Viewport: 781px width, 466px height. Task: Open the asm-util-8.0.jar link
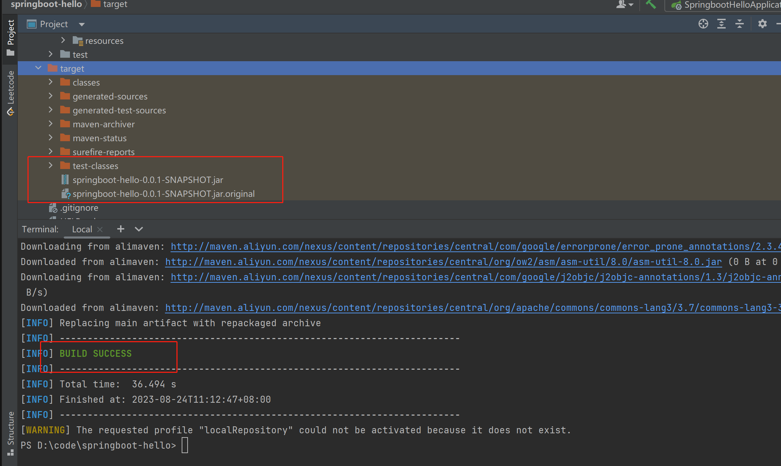(x=443, y=262)
